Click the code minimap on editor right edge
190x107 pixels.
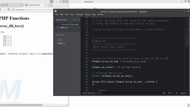click(187, 33)
